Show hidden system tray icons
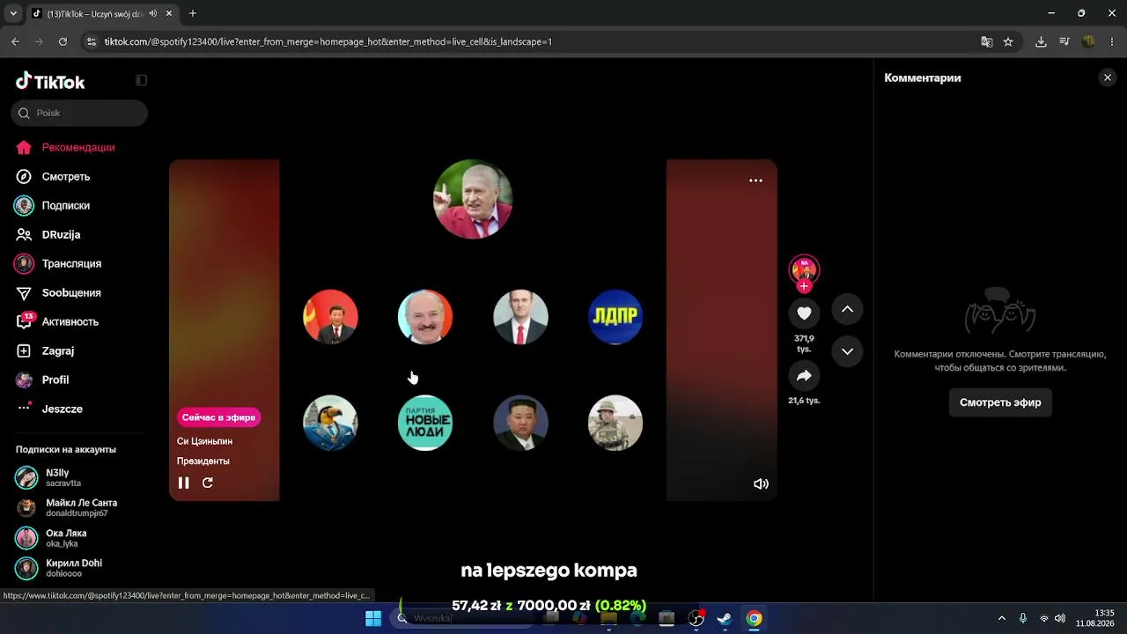This screenshot has width=1127, height=634. (x=1001, y=618)
